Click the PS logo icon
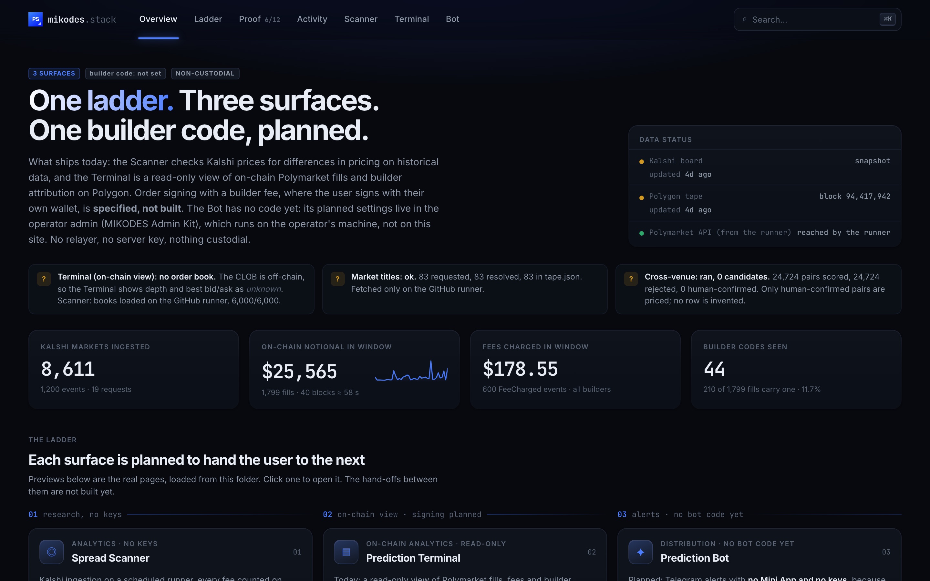The height and width of the screenshot is (581, 930). click(x=35, y=19)
